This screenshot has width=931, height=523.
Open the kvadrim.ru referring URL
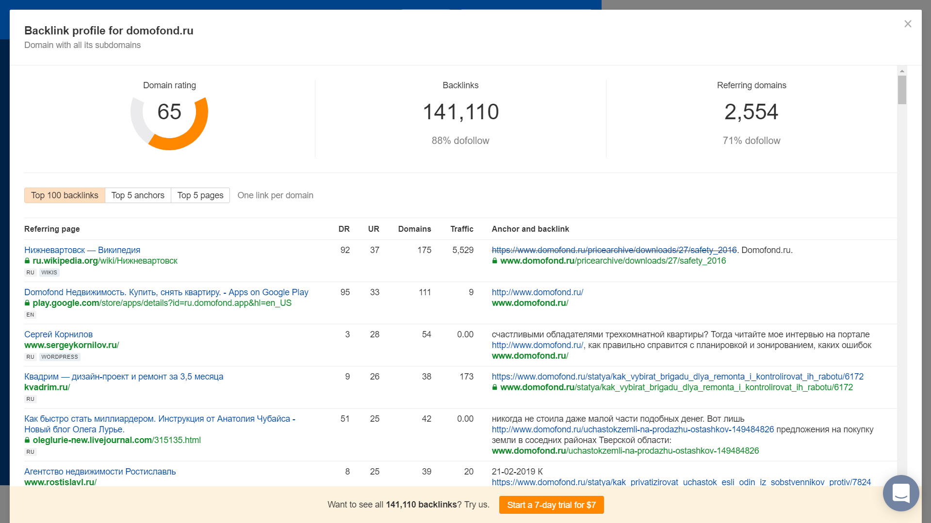(x=47, y=387)
